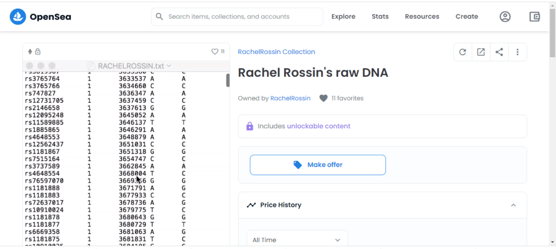The height and width of the screenshot is (249, 556).
Task: Click the rs72637017 row text
Action: click(45, 202)
